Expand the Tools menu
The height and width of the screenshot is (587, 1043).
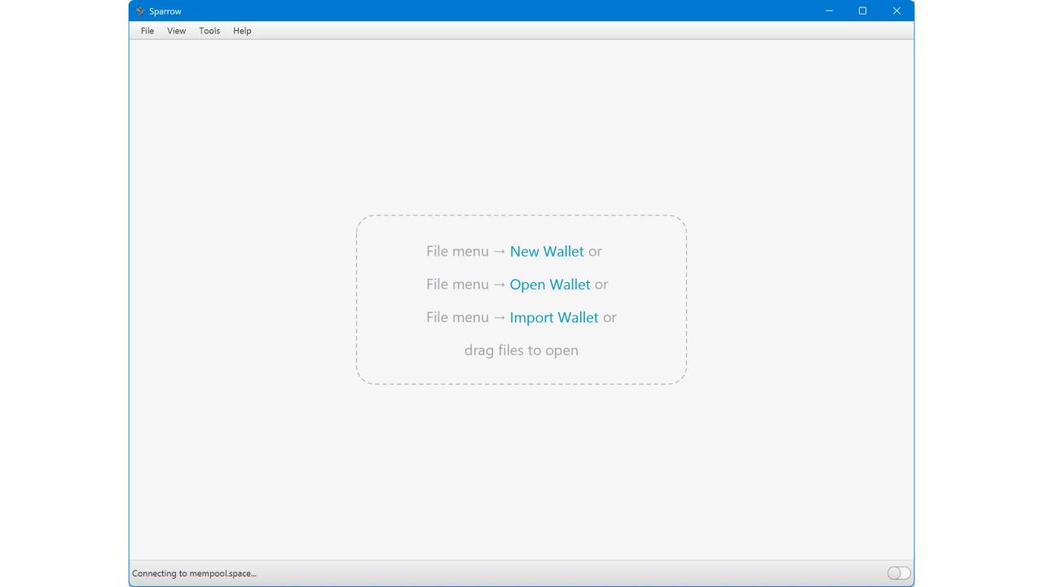click(209, 31)
